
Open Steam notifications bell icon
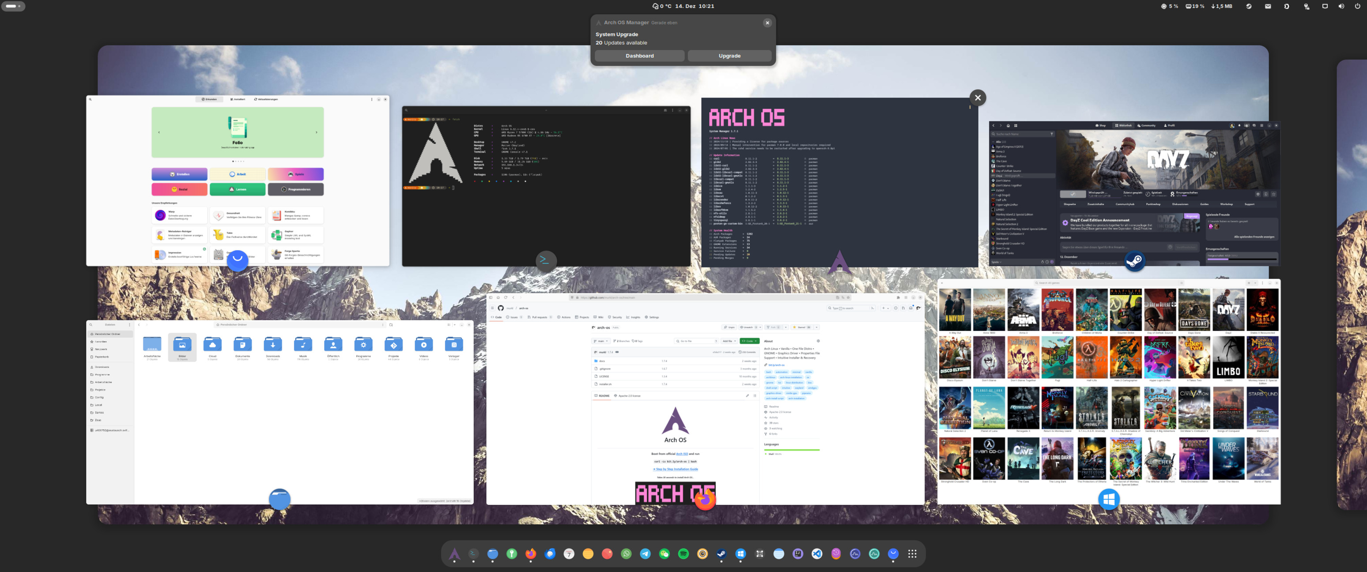click(1239, 126)
